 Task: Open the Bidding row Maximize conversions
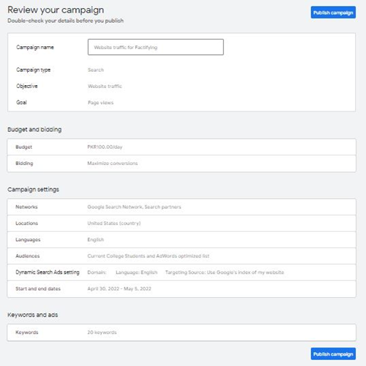coord(182,164)
